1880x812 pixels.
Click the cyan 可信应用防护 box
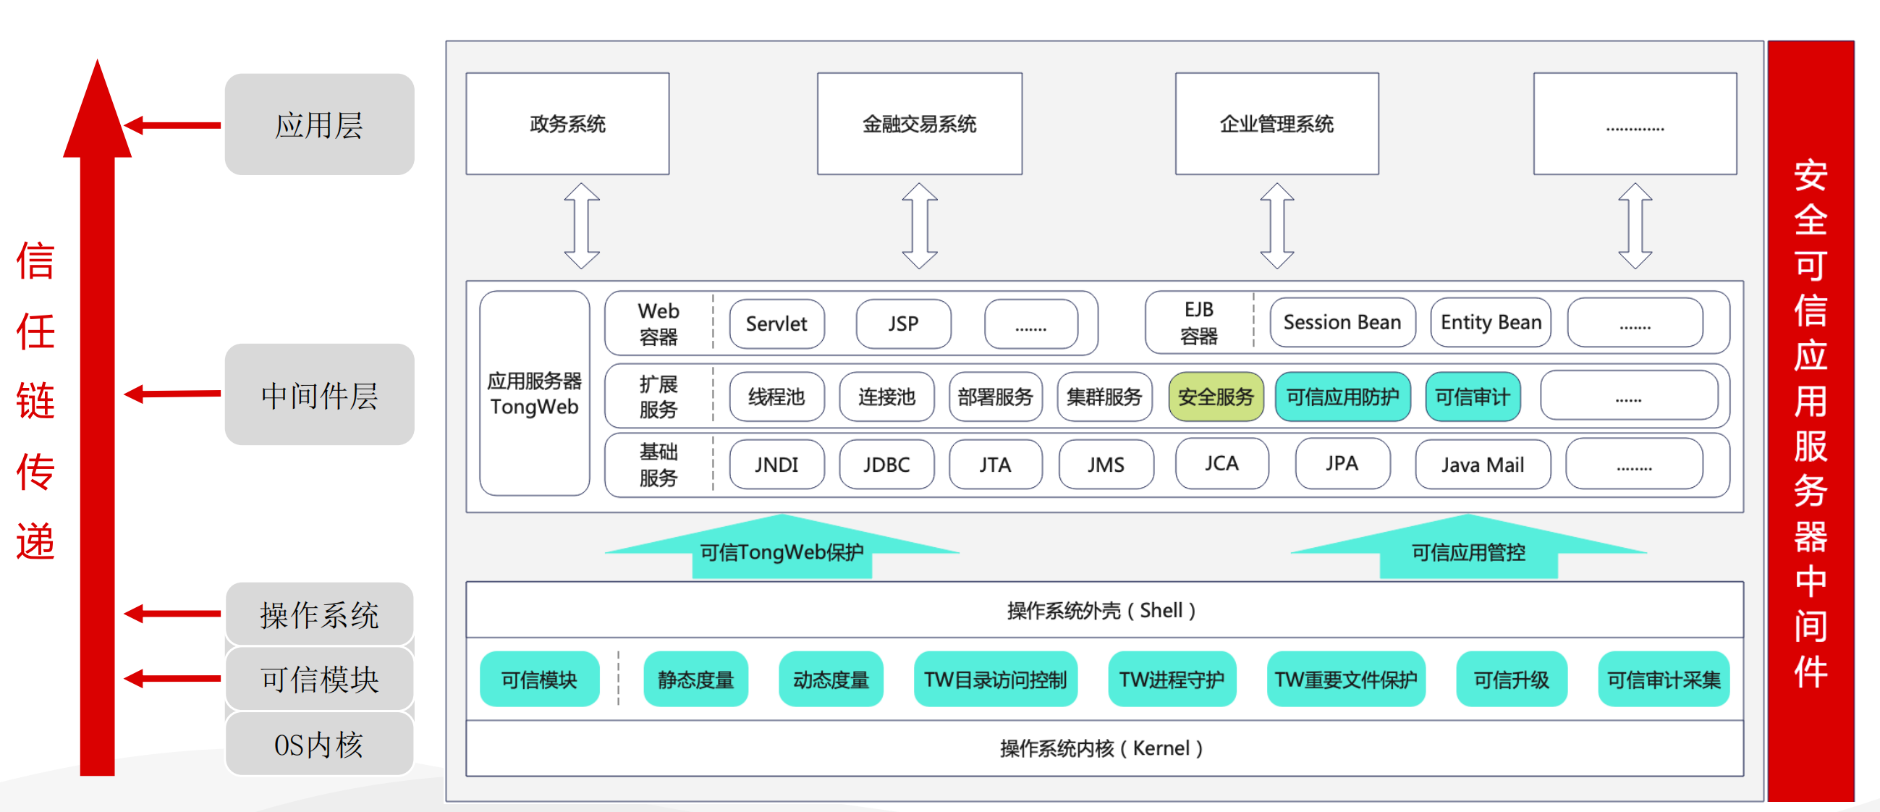point(1343,397)
